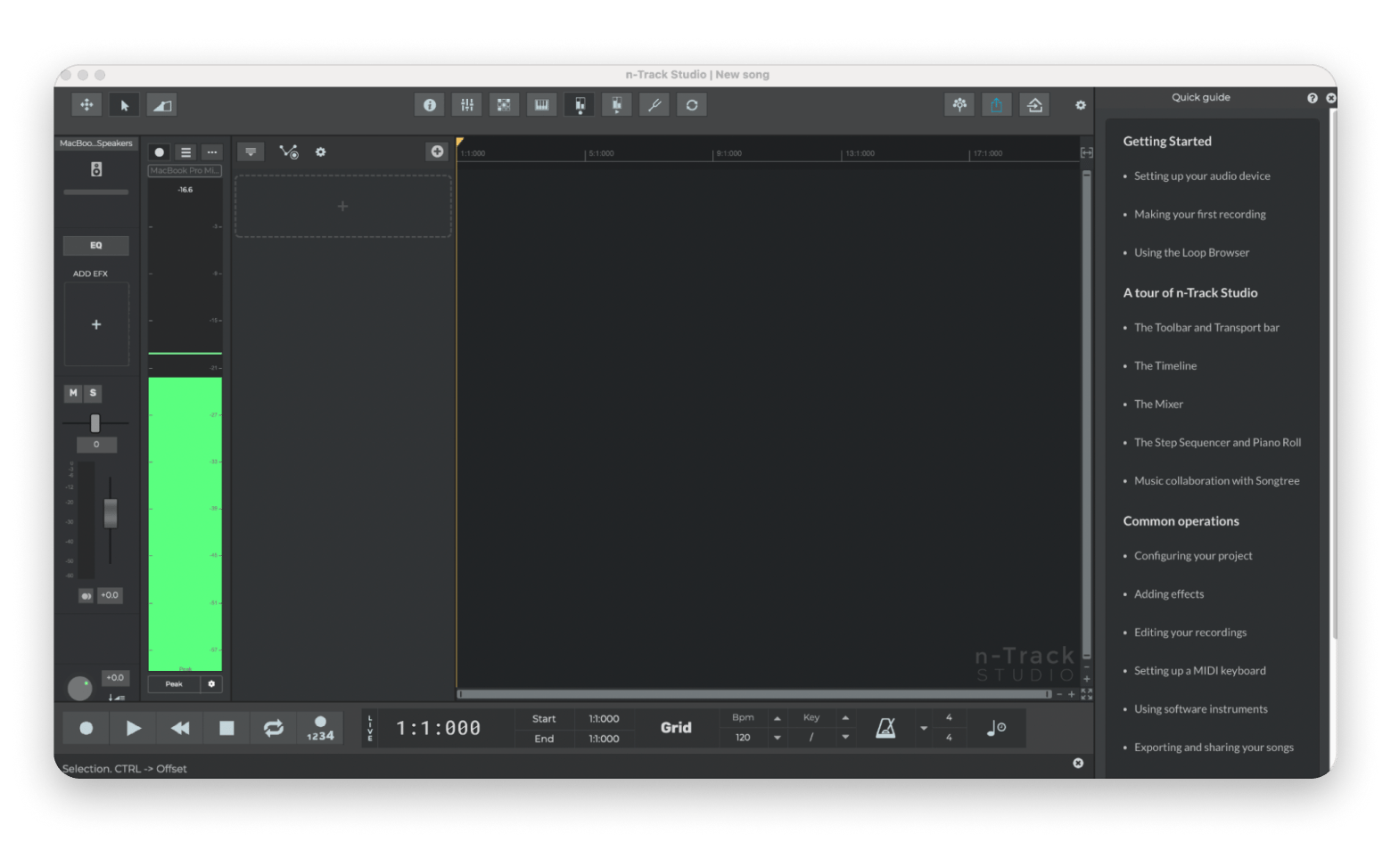Open 'Making your first recording' guide
The width and height of the screenshot is (1391, 850).
click(1199, 215)
